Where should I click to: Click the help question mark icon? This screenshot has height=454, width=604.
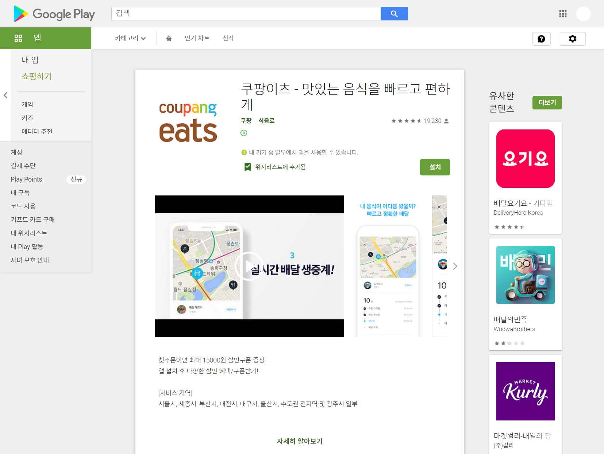coord(542,39)
